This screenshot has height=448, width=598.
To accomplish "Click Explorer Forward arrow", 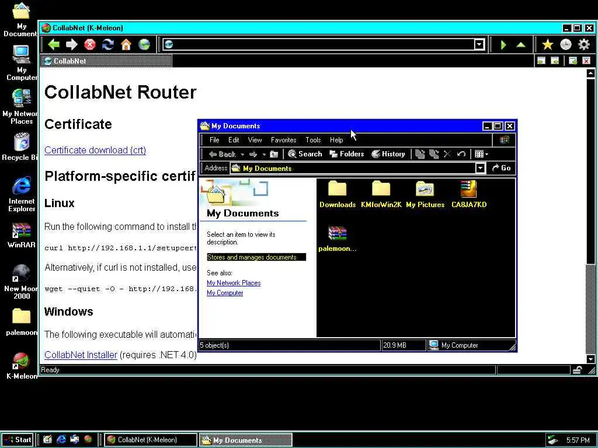I will point(253,154).
